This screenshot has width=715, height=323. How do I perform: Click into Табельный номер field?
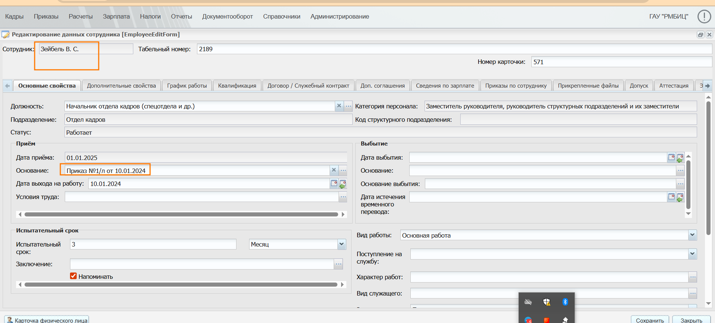pyautogui.click(x=454, y=49)
